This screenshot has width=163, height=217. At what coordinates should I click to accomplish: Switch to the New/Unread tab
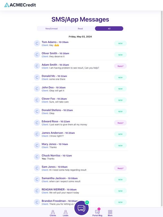(x=52, y=29)
